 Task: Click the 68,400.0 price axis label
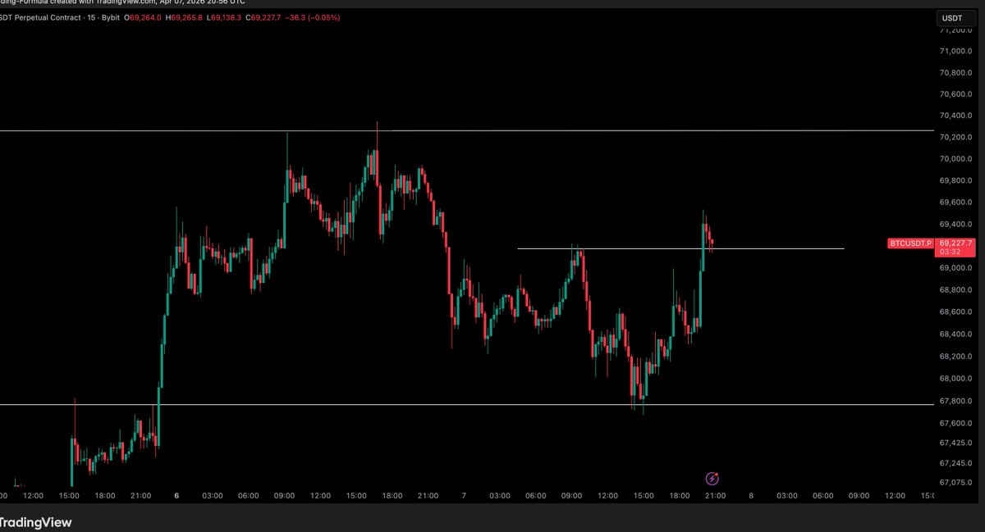coord(956,334)
